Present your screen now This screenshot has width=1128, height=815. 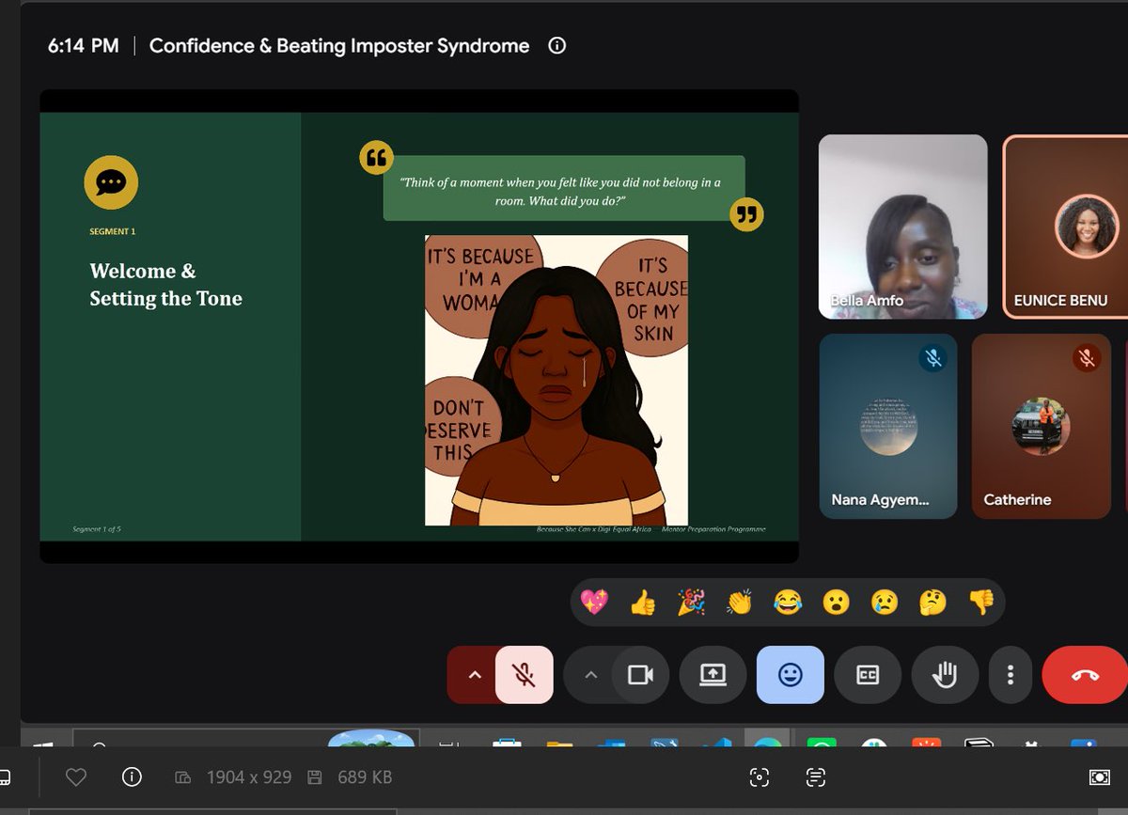(713, 675)
